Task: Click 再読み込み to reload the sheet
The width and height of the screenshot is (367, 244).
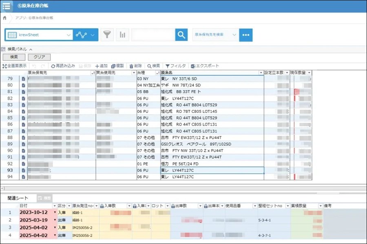Action: 63,66
